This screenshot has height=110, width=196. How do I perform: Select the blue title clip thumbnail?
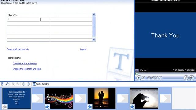(17, 98)
